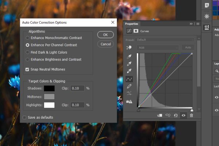Click the Curves adjustment grid icon
Image resolution: width=219 pixels, height=146 pixels.
tap(129, 31)
